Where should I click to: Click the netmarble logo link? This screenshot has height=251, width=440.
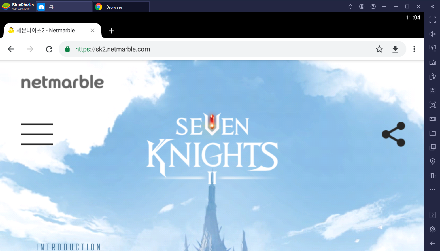pyautogui.click(x=62, y=82)
